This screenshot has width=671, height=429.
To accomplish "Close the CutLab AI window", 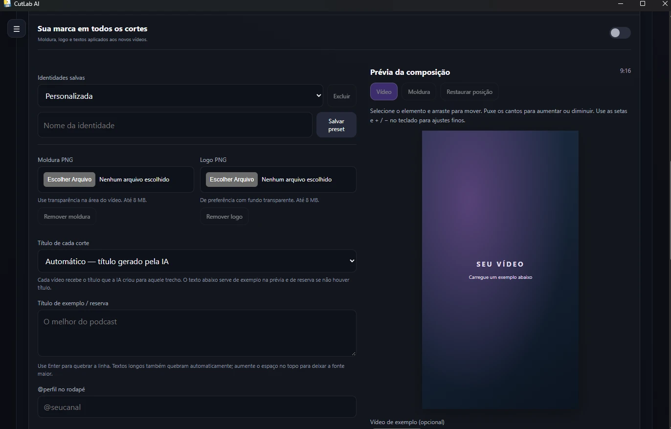I will 664,3.
